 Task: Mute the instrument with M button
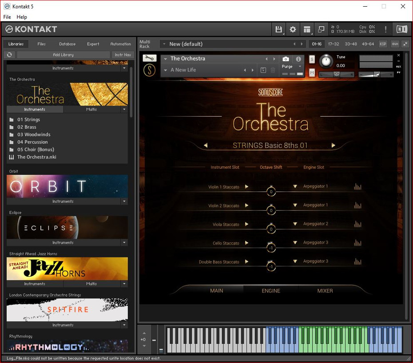(312, 72)
